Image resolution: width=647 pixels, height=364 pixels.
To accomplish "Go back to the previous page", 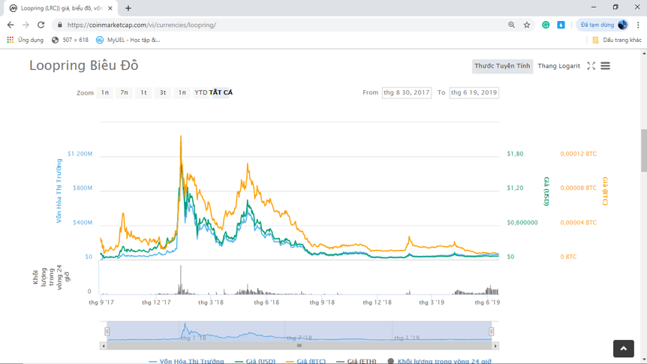I will (x=11, y=25).
